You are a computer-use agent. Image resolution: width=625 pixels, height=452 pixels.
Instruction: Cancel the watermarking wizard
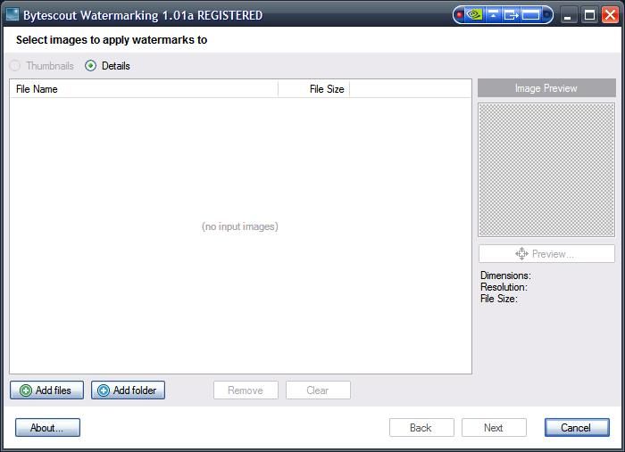(x=576, y=428)
